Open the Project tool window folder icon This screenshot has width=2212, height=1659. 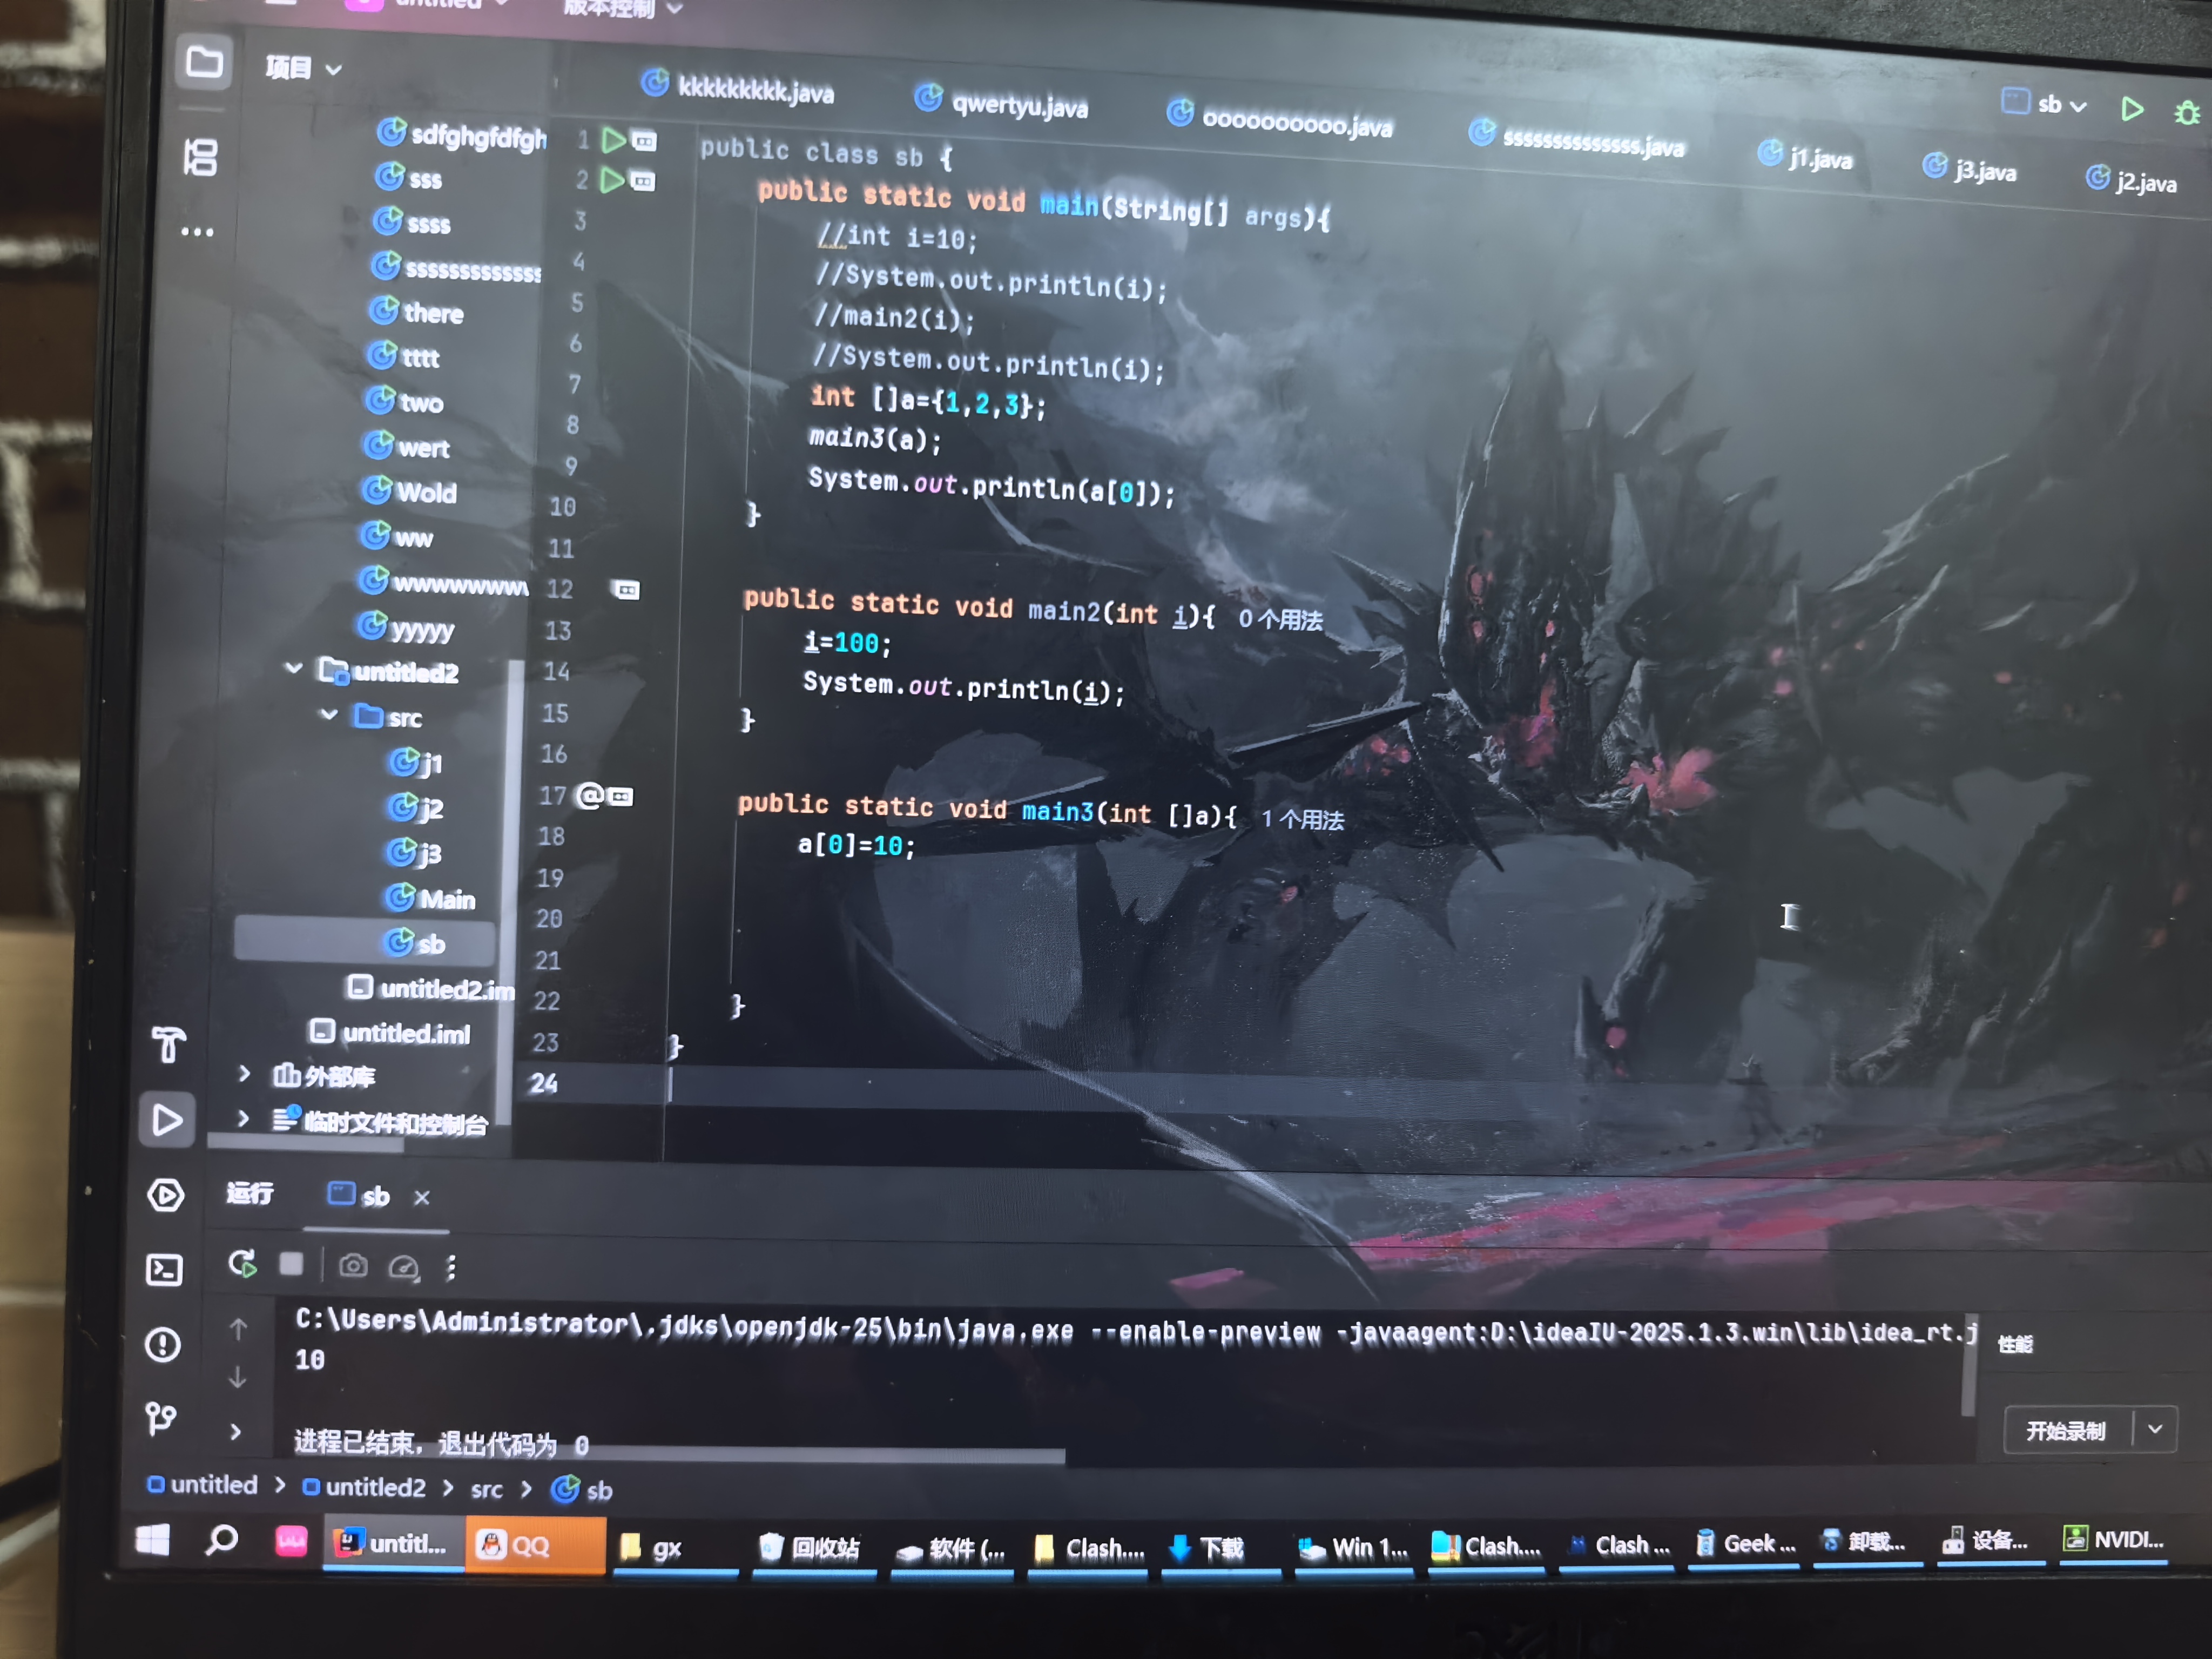tap(204, 63)
